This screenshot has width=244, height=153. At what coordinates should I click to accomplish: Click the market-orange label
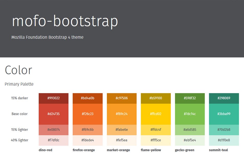(x=118, y=150)
